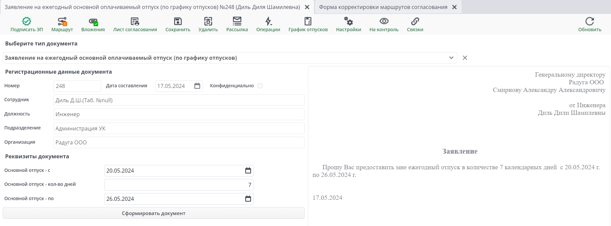
Task: Open Рассылка mailing icon
Action: [x=237, y=21]
